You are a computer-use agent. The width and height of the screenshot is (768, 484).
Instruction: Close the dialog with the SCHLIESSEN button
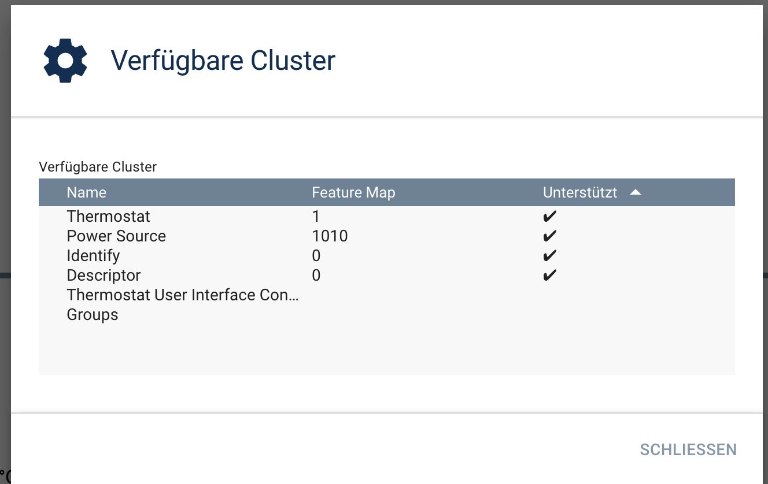(688, 449)
